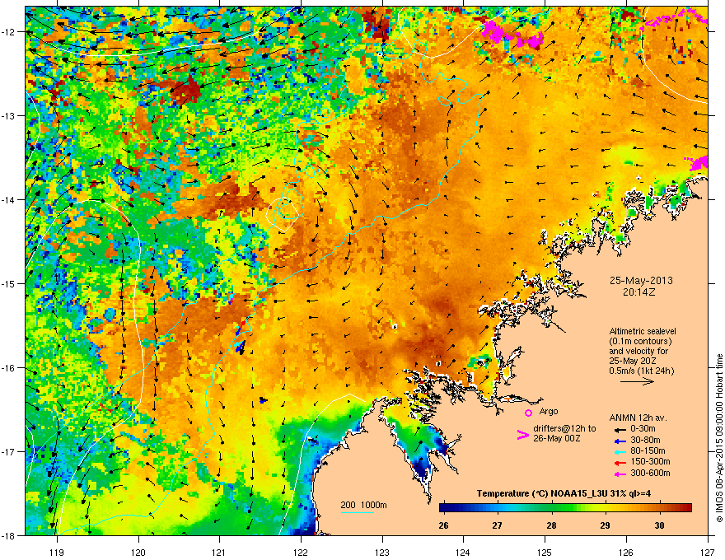Image resolution: width=725 pixels, height=560 pixels.
Task: Click the colorbar tick label 27
Action: tap(498, 525)
